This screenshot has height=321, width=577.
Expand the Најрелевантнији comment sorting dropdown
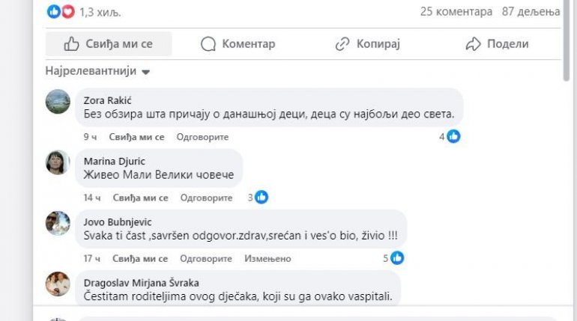tap(97, 72)
